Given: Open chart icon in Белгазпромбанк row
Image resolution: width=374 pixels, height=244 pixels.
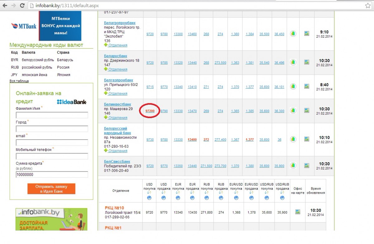Looking at the screenshot, I should click(293, 86).
